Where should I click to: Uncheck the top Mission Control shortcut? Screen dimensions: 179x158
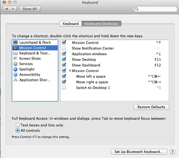tap(64, 43)
